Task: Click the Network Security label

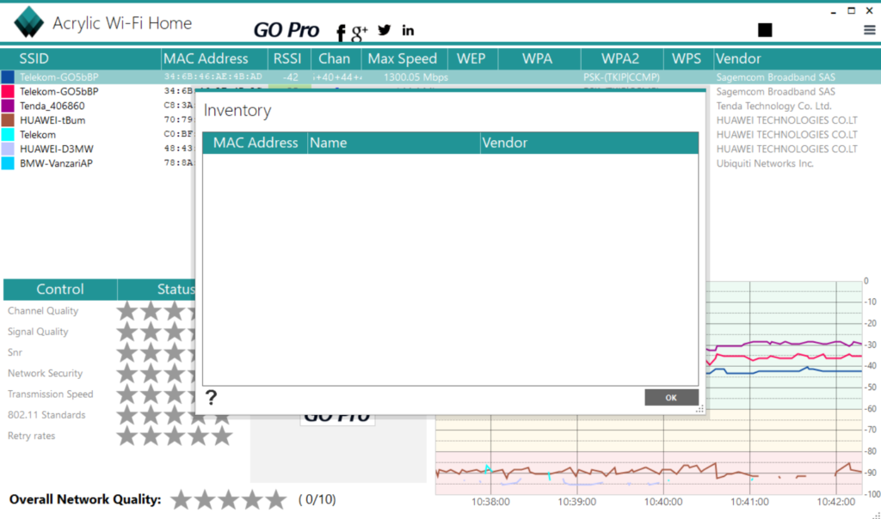Action: coord(45,373)
